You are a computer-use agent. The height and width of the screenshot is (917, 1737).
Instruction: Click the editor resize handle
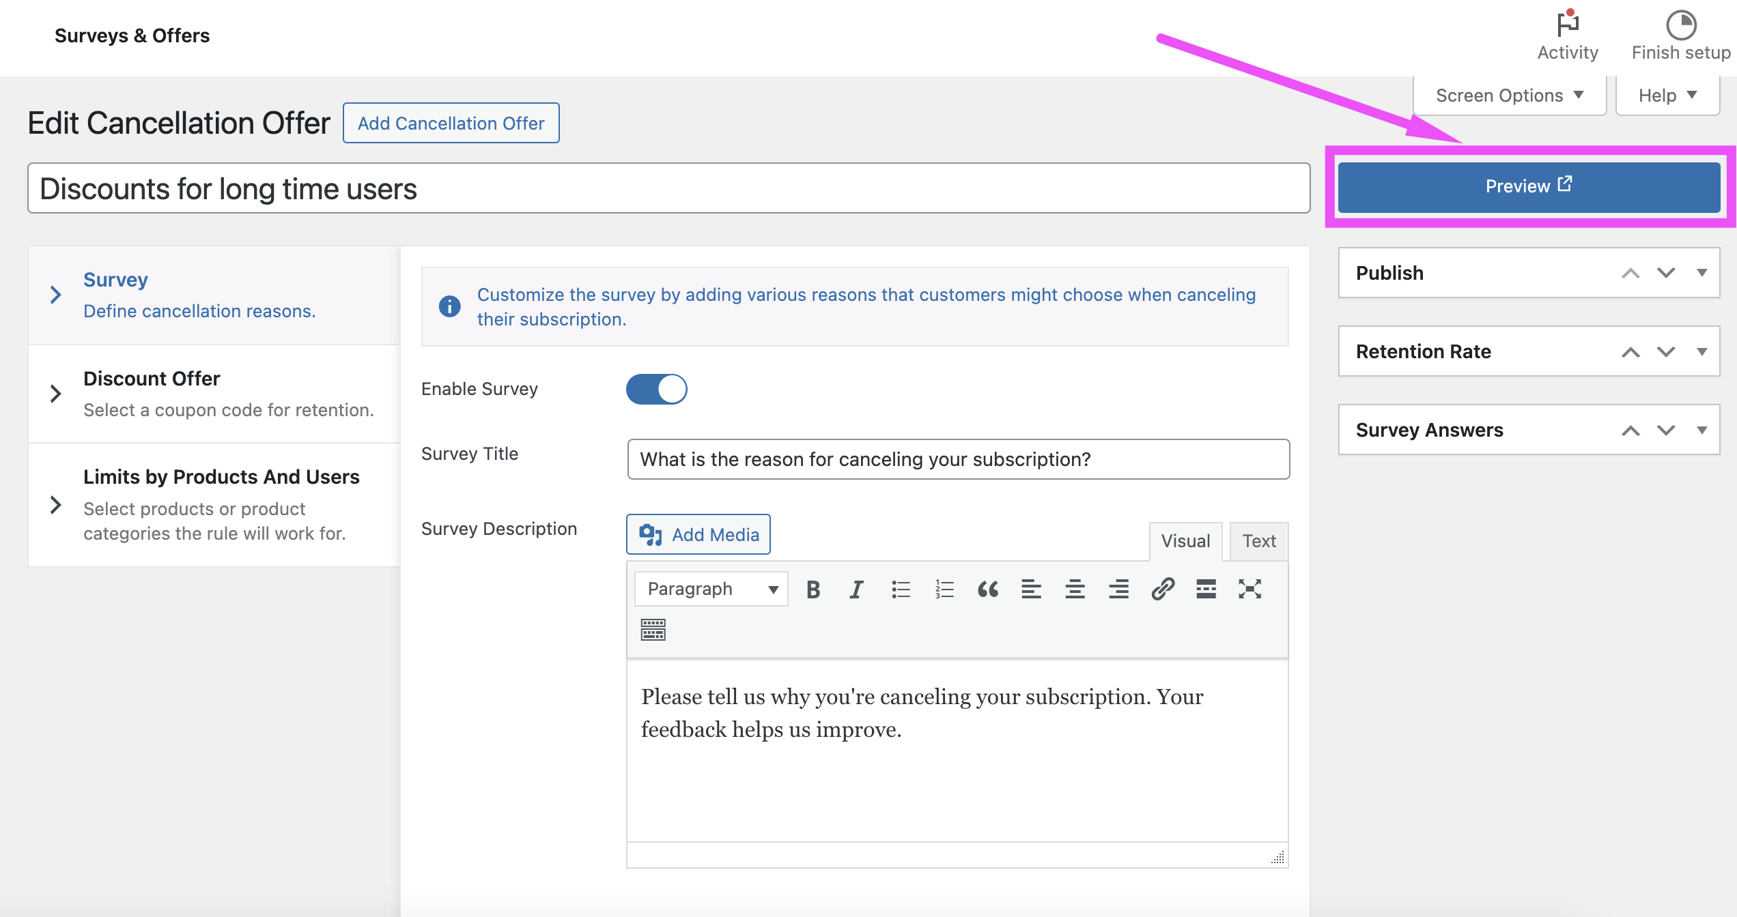click(1277, 858)
